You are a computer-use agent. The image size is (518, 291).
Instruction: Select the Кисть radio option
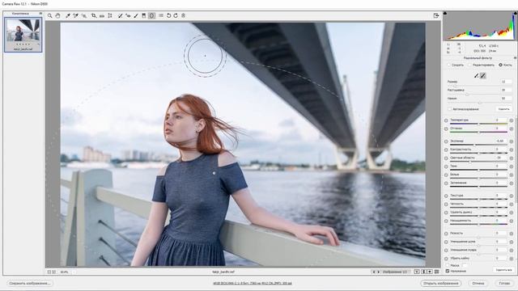[500, 65]
